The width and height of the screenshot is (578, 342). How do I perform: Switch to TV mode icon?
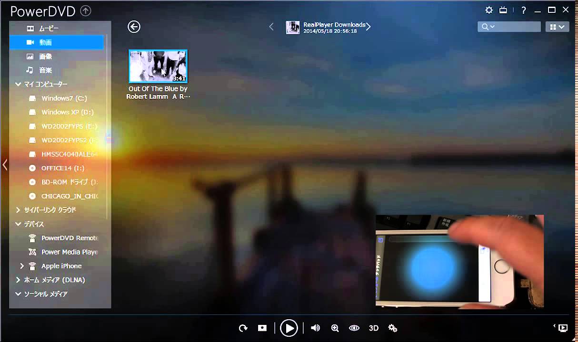coord(503,10)
